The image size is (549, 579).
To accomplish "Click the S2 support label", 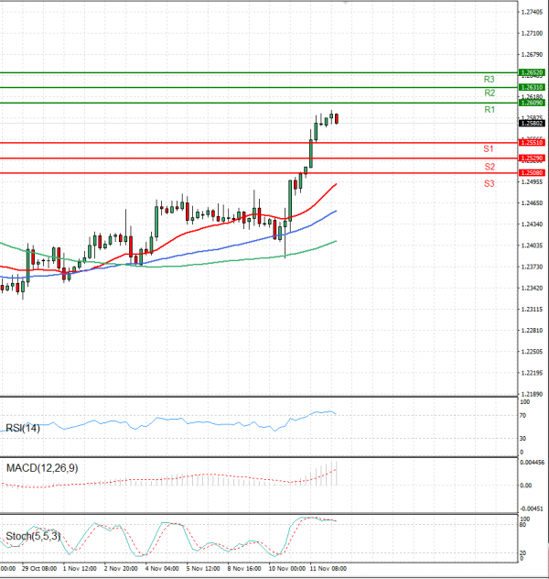I will (490, 167).
